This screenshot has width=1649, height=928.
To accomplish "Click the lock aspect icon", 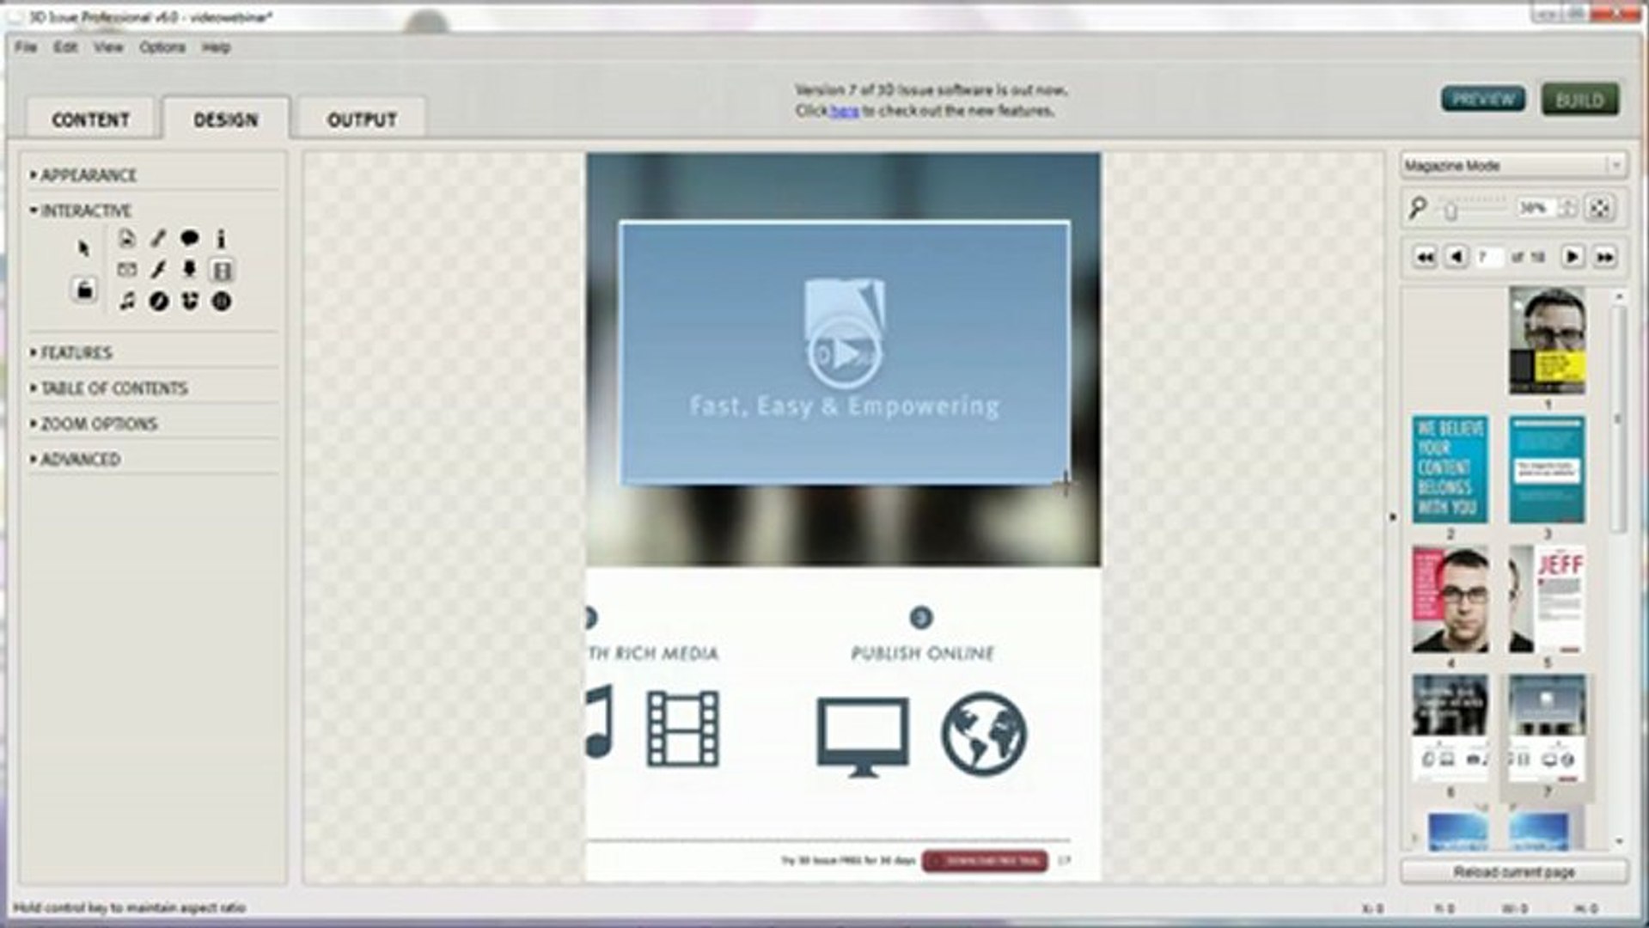I will click(86, 292).
